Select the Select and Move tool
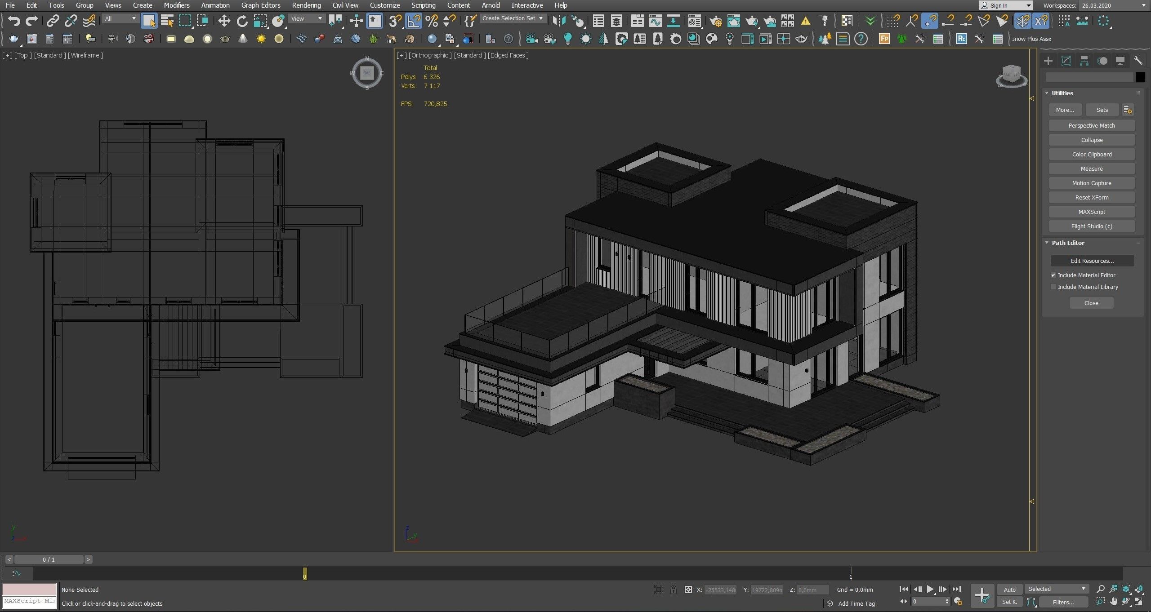 click(223, 21)
